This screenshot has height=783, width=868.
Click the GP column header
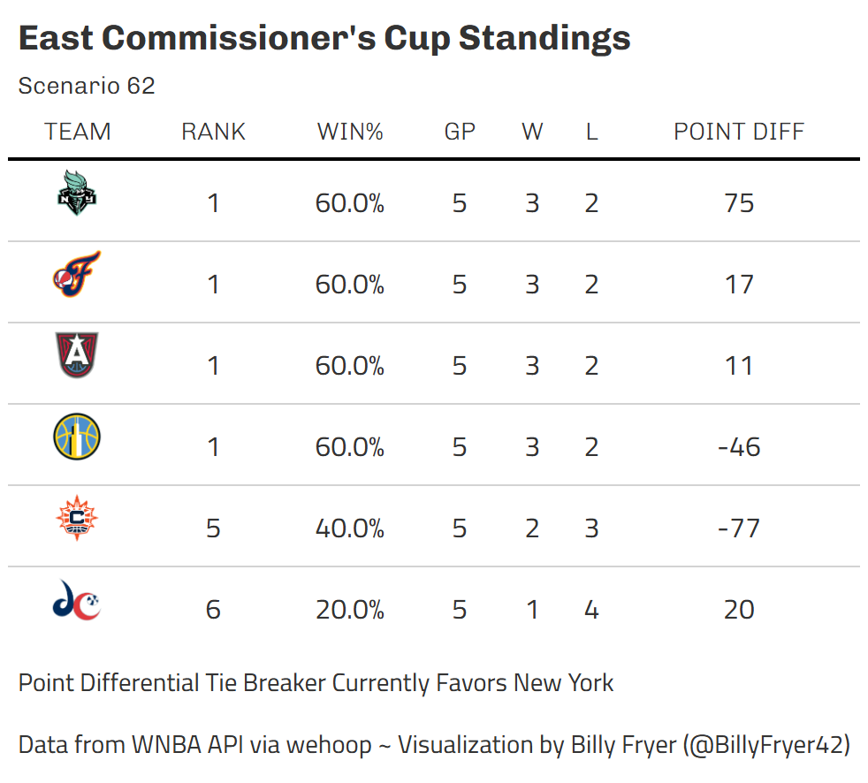point(460,132)
